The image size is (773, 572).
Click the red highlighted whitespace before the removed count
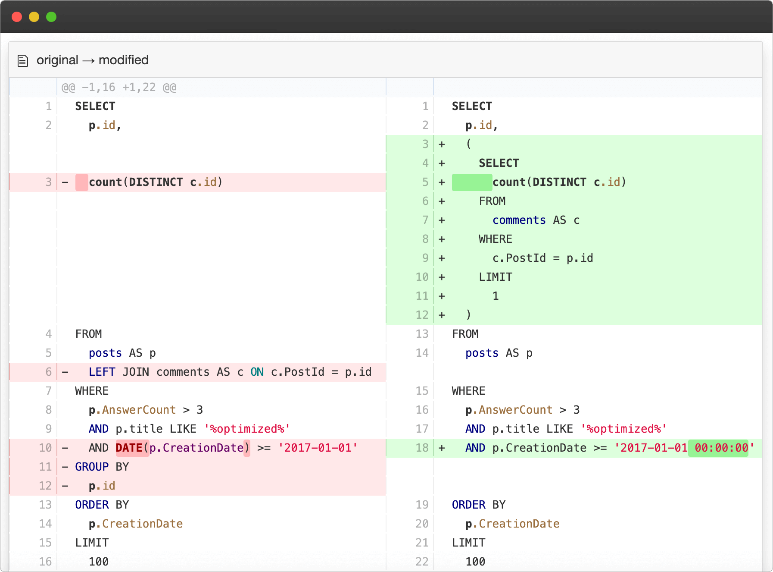(81, 182)
